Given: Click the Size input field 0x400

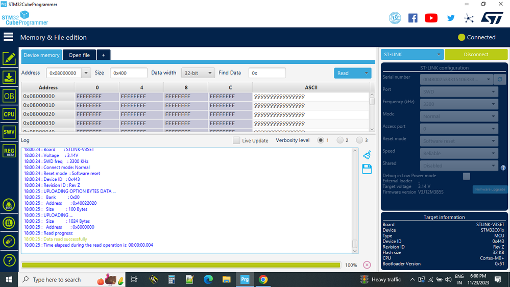Looking at the screenshot, I should (x=129, y=73).
